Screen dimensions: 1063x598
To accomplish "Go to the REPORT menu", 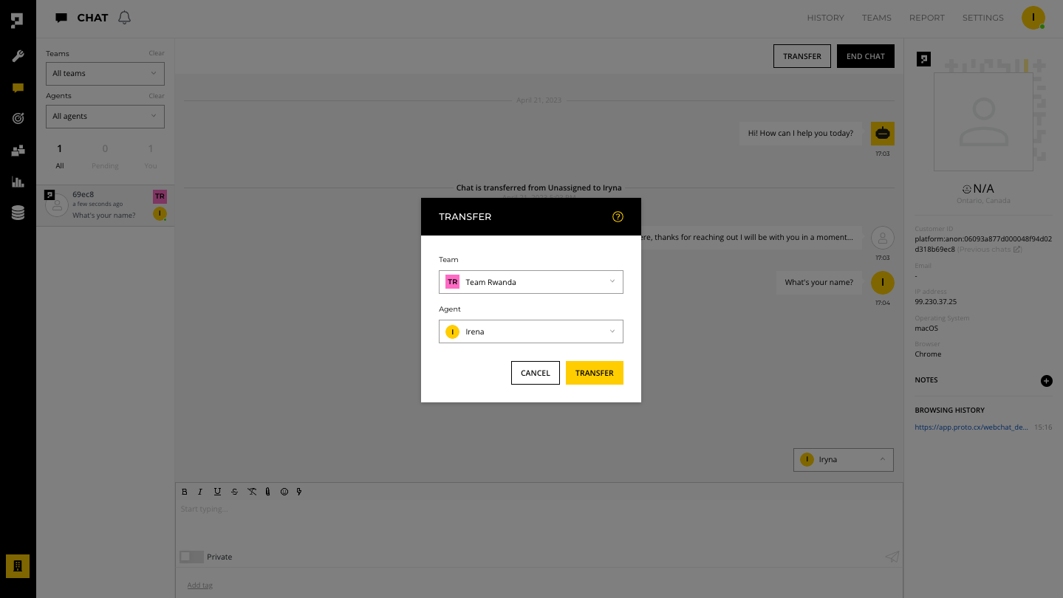I will tap(926, 18).
